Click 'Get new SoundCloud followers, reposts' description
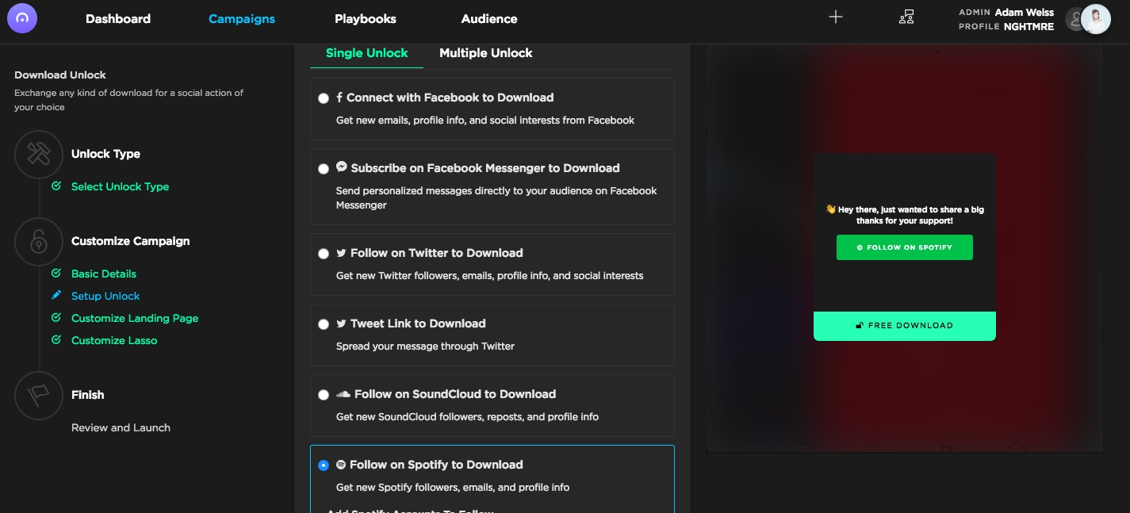The image size is (1130, 513). pos(467,417)
